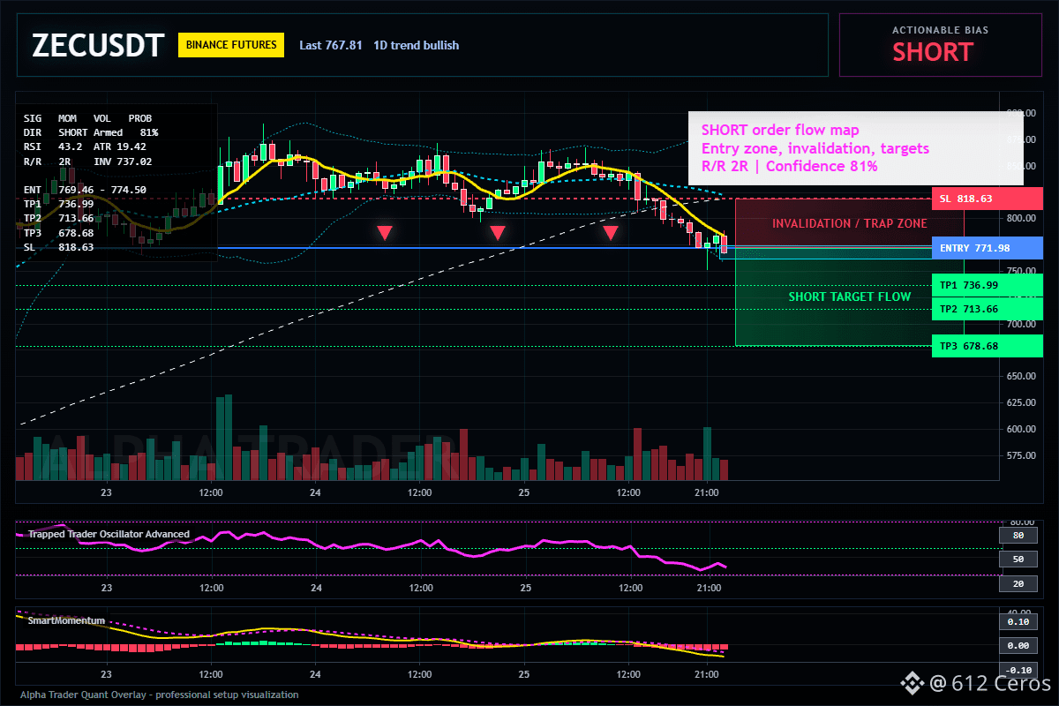Click the 25 date label on the main chart time axis
Viewport: 1059px width, 706px height.
[x=525, y=492]
